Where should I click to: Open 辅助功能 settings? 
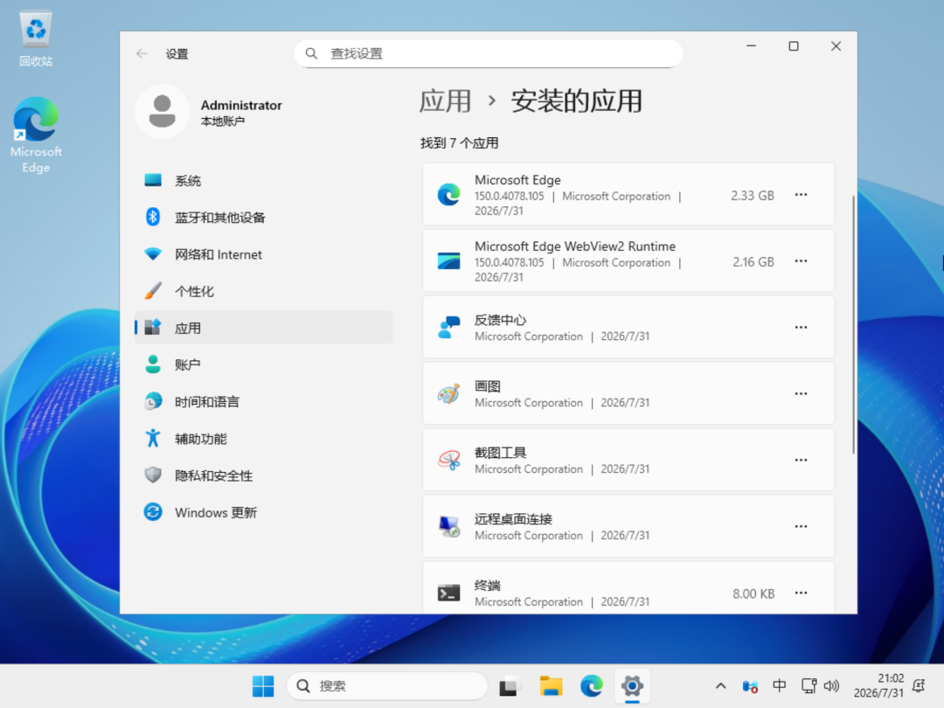[264, 438]
